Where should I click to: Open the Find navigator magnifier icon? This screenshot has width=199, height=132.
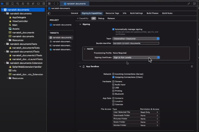[17, 4]
